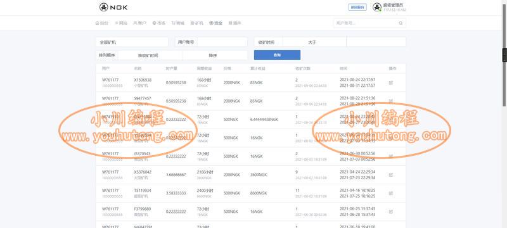Open the 资金 menu
507x228 pixels.
[216, 23]
